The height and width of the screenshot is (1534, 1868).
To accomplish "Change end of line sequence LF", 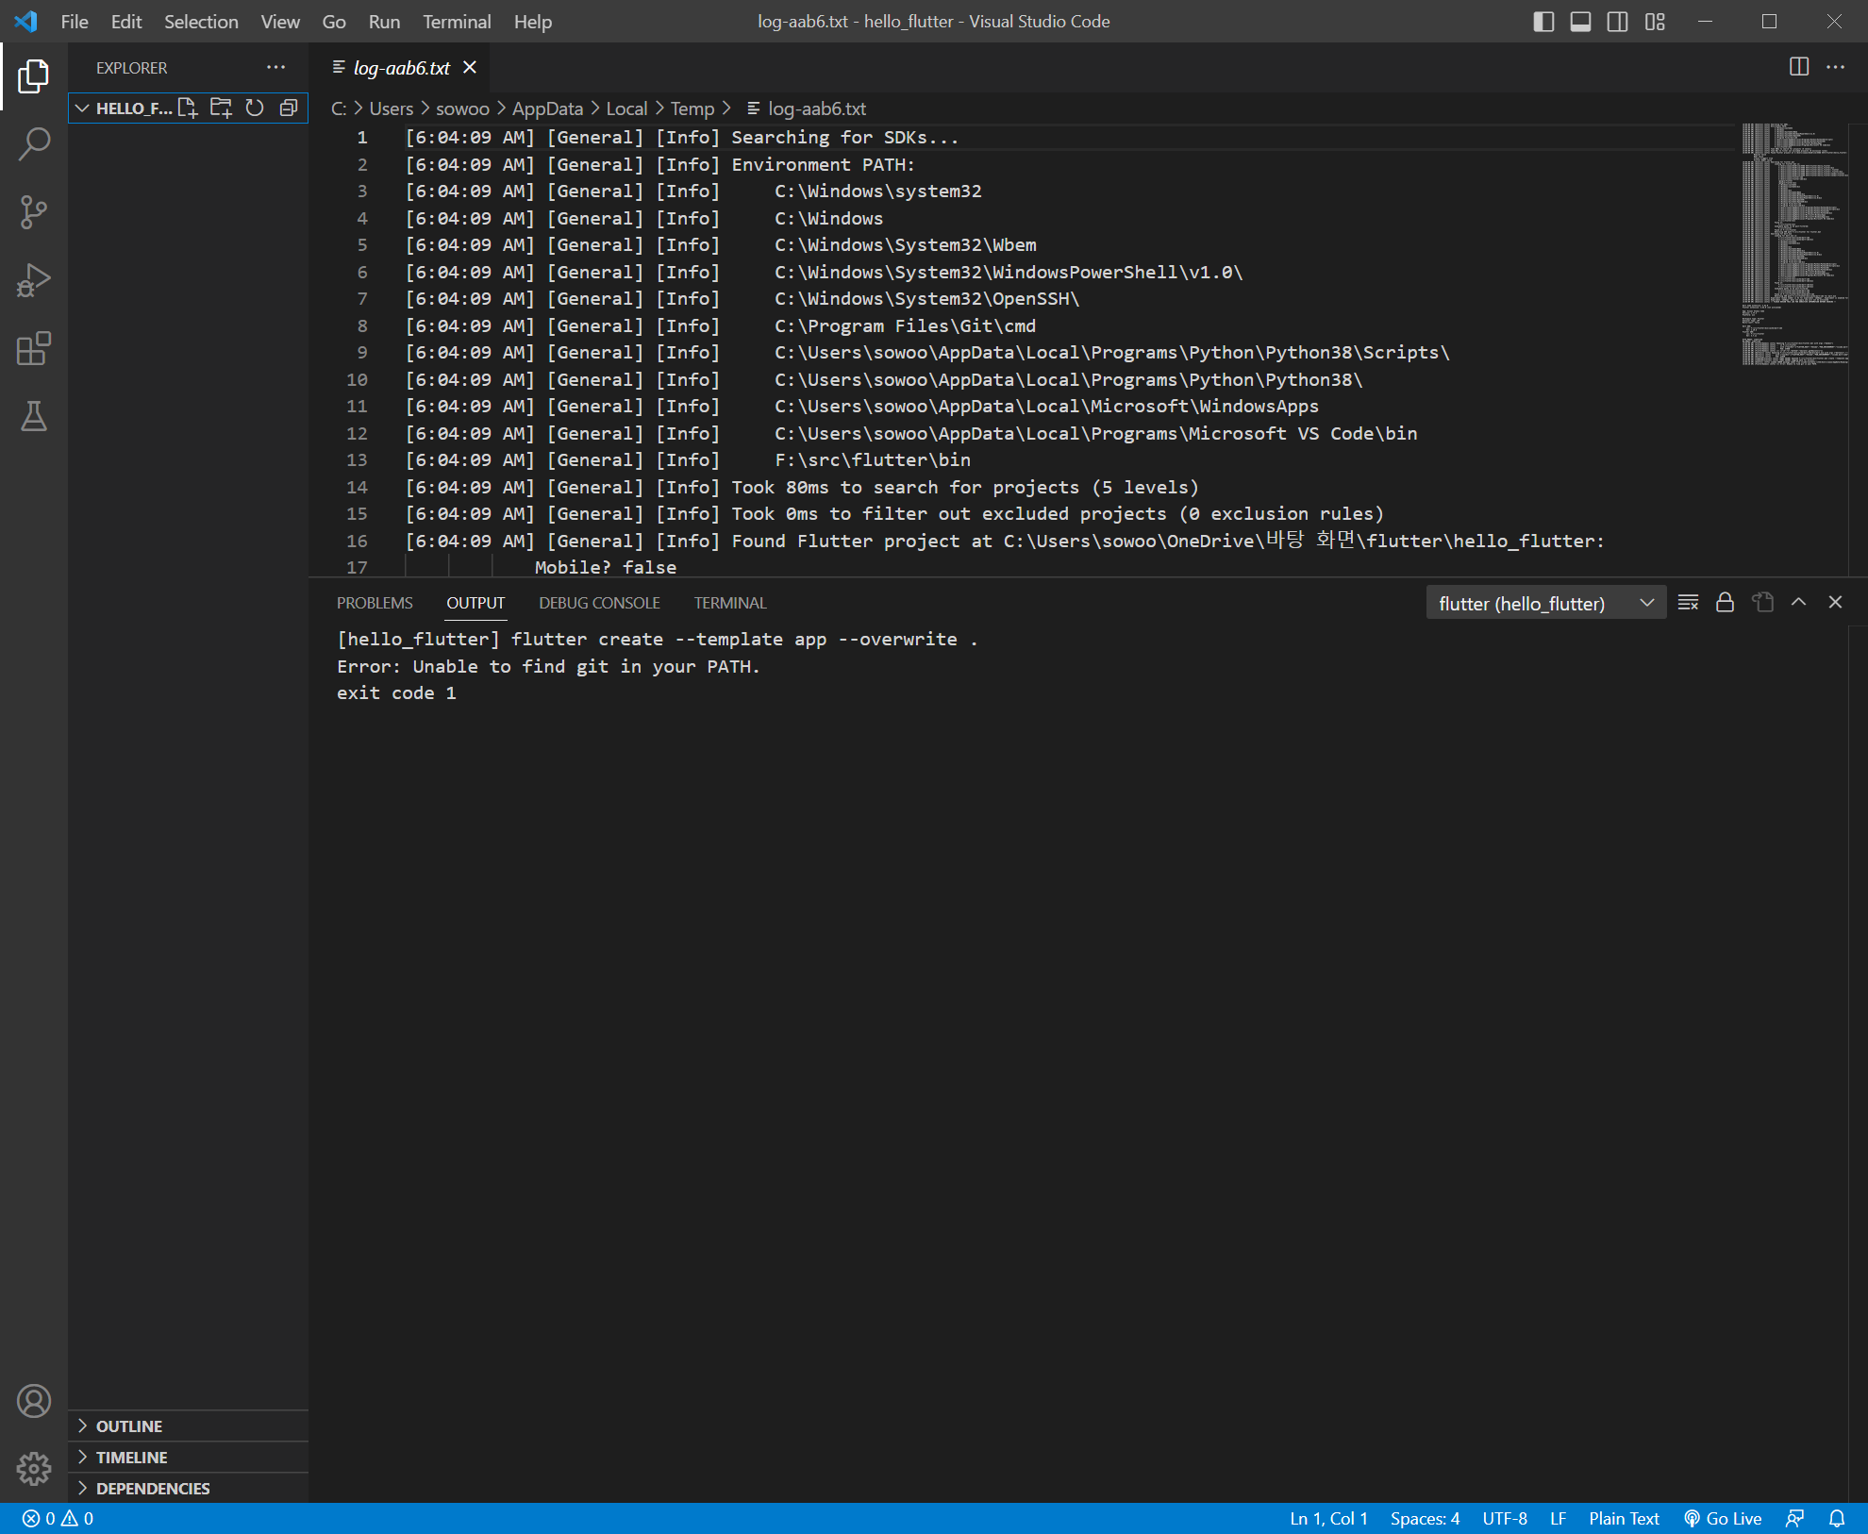I will click(1558, 1519).
